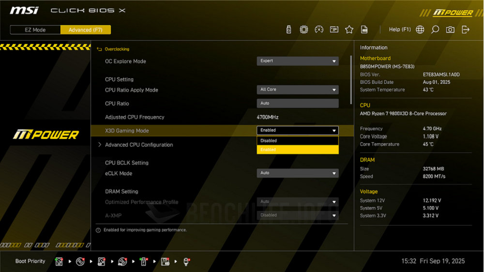Select the USB flash key boot device icon
Screen dimensions: 484x272
144,261
